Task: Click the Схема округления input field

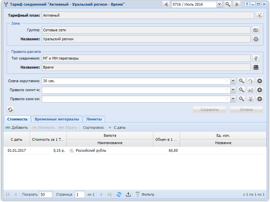Action: pos(136,81)
